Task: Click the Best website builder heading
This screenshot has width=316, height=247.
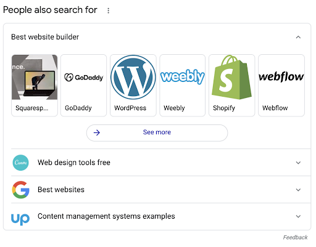Action: pos(45,37)
